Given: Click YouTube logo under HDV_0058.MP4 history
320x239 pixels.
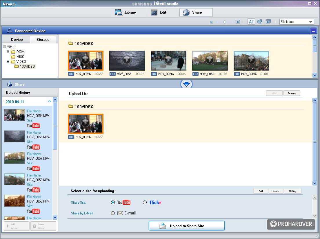Looking at the screenshot, I should click(33, 190).
